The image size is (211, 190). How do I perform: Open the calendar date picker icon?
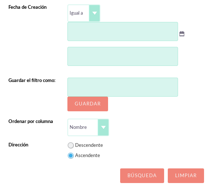pyautogui.click(x=182, y=34)
